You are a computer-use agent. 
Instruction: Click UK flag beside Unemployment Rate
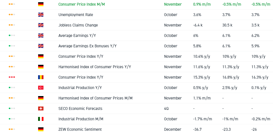[41, 15]
